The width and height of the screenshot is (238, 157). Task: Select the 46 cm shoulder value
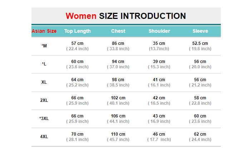pyautogui.click(x=159, y=134)
